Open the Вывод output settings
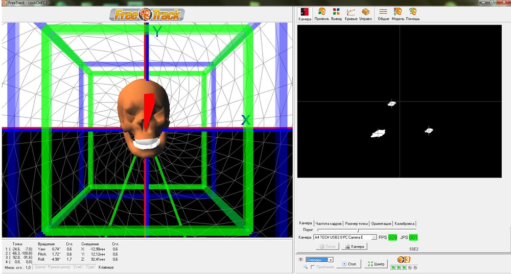The image size is (511, 274). 336,14
